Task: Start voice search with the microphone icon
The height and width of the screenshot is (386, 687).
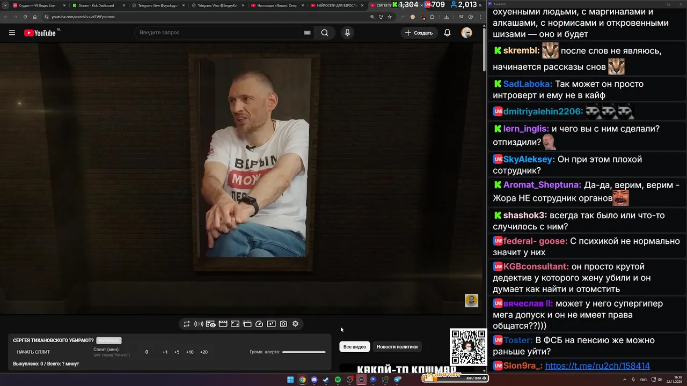Action: coord(347,33)
